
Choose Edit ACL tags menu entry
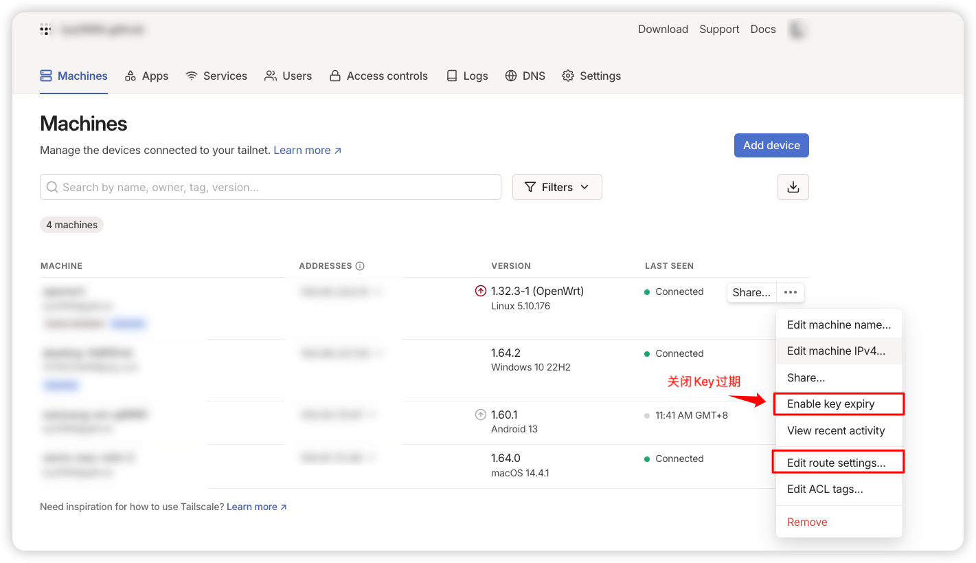click(x=825, y=489)
